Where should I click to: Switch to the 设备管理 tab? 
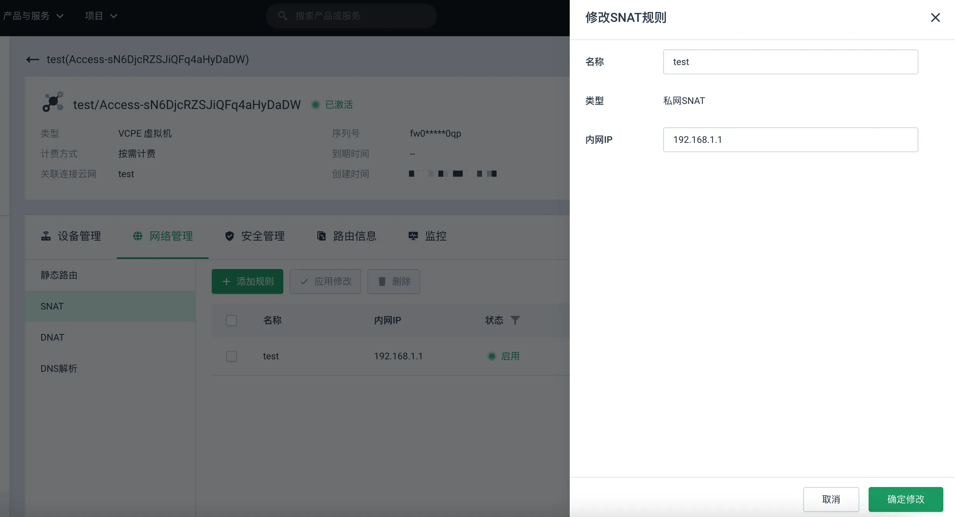click(71, 236)
